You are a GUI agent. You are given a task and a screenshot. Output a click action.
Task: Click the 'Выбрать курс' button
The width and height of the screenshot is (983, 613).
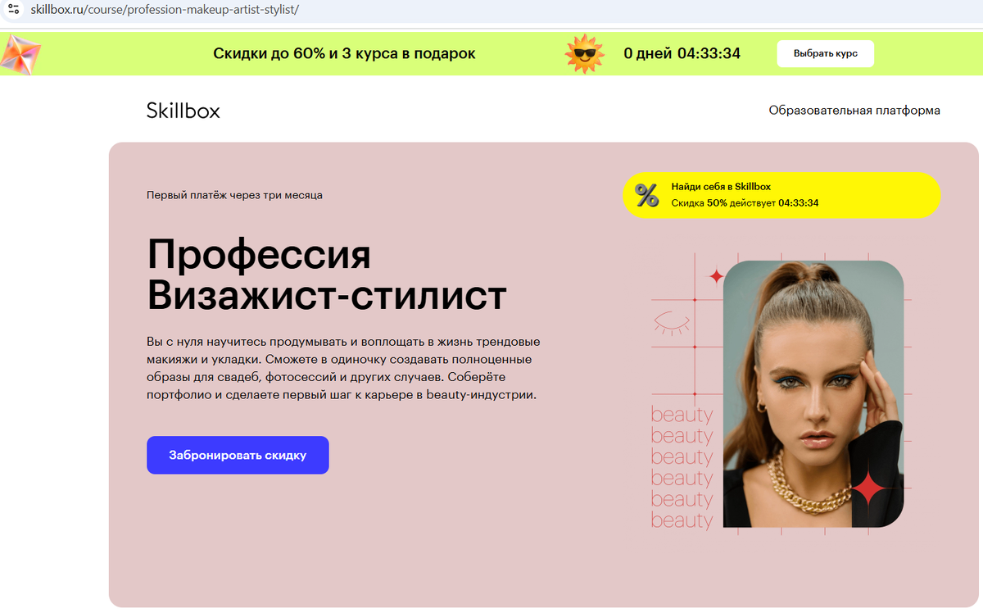(x=825, y=53)
